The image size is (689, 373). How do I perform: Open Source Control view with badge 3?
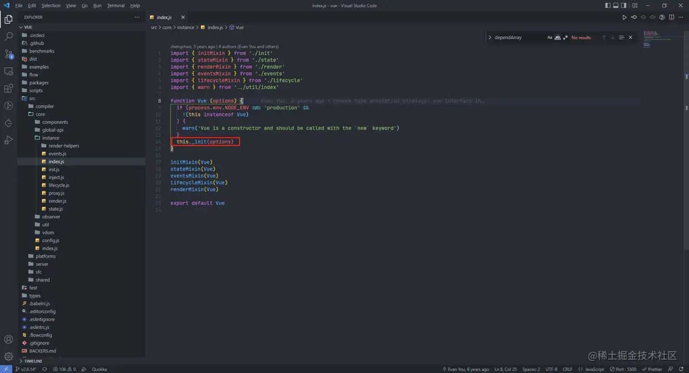point(8,54)
